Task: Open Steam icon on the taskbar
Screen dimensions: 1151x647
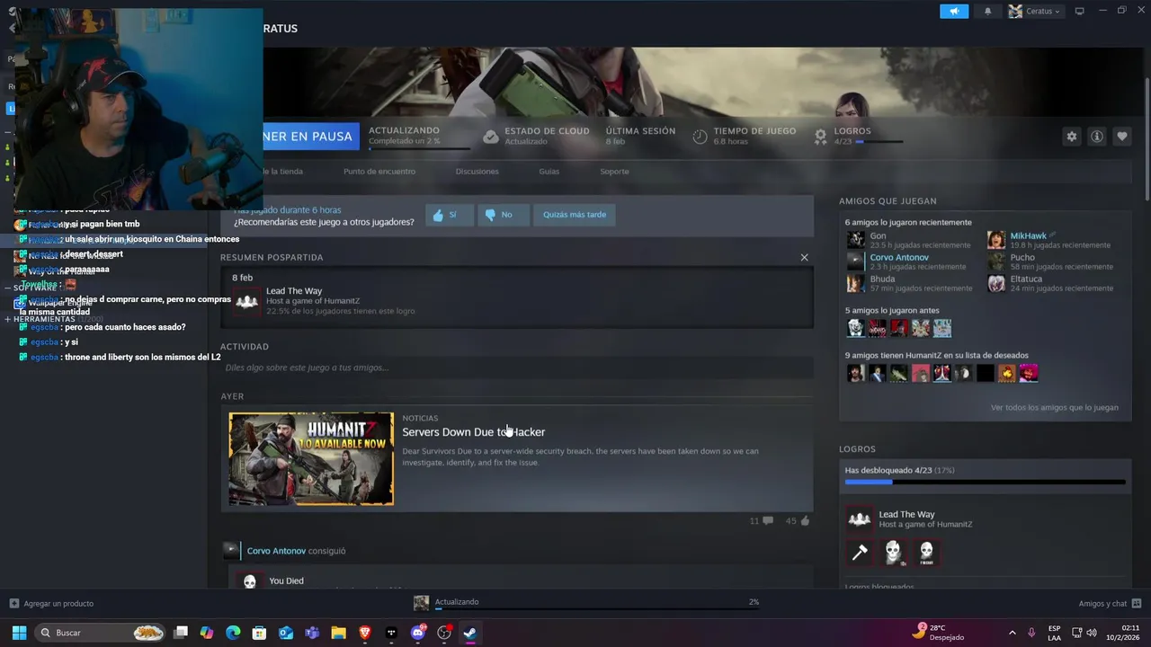Action: tap(469, 633)
